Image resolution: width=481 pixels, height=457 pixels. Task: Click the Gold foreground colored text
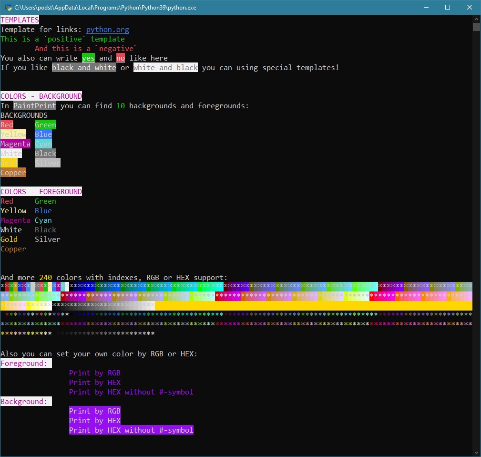9,239
